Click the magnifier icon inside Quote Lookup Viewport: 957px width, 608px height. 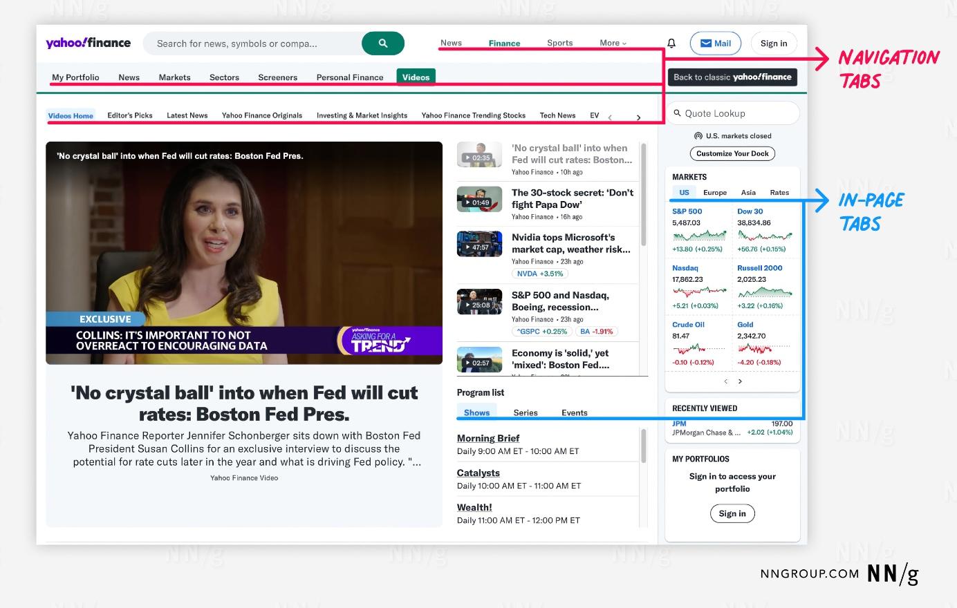(677, 113)
